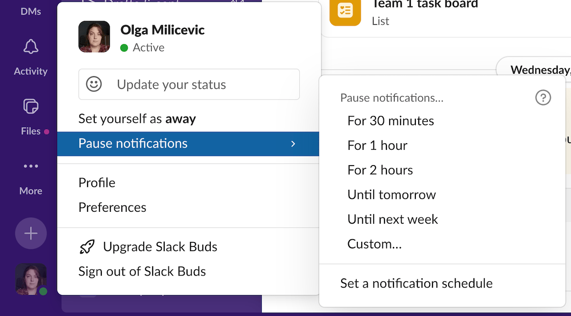Click the help question mark icon

pyautogui.click(x=543, y=98)
